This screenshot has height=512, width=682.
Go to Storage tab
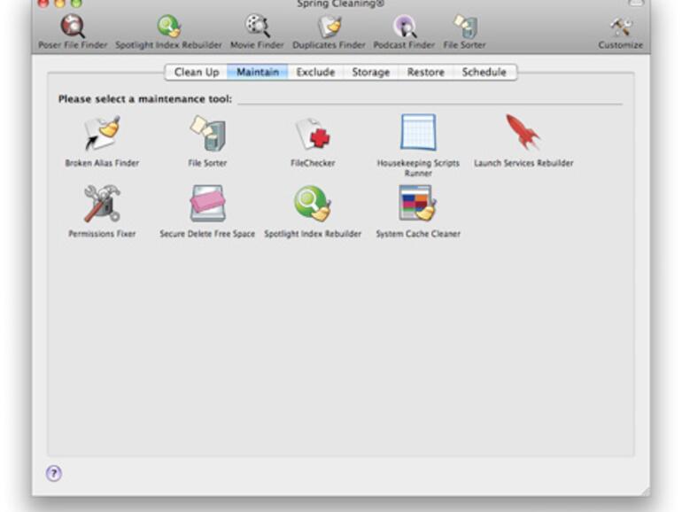[370, 73]
